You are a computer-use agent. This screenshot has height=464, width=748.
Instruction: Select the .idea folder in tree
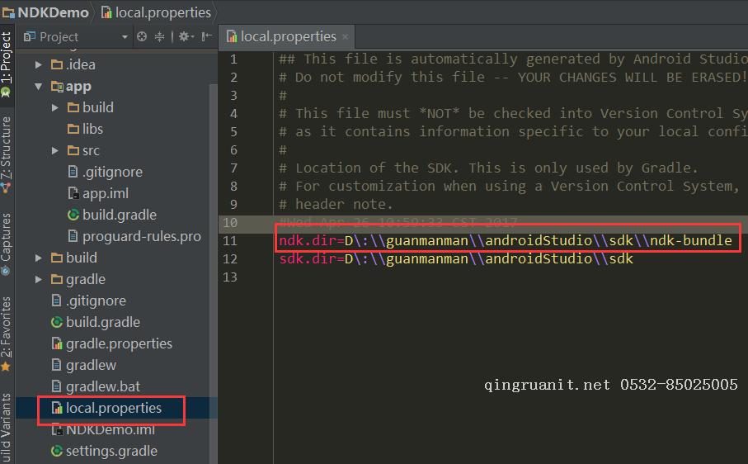pyautogui.click(x=73, y=64)
